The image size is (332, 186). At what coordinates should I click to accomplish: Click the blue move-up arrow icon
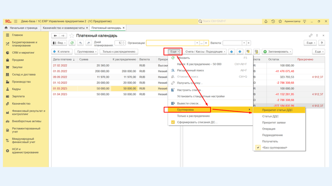coord(232,52)
